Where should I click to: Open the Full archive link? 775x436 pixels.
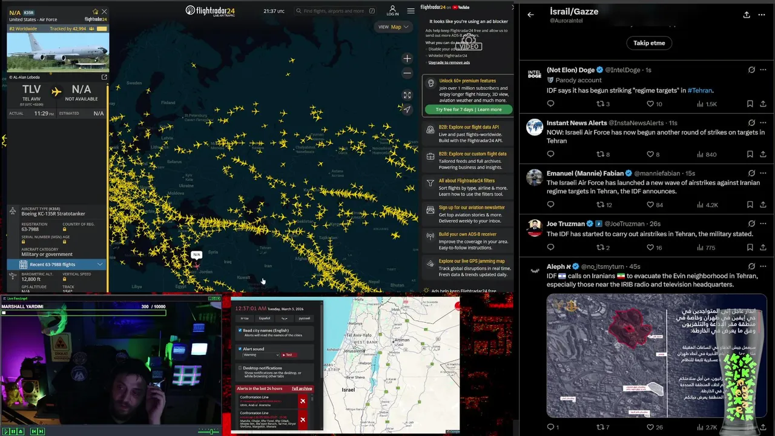(x=302, y=389)
